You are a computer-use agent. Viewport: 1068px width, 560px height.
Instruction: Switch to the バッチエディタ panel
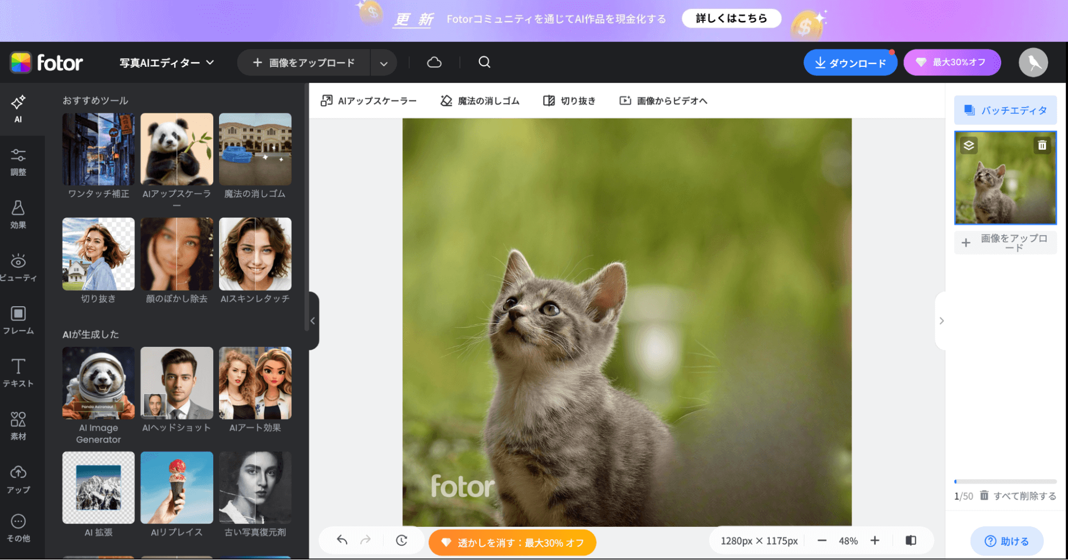[x=1005, y=110]
